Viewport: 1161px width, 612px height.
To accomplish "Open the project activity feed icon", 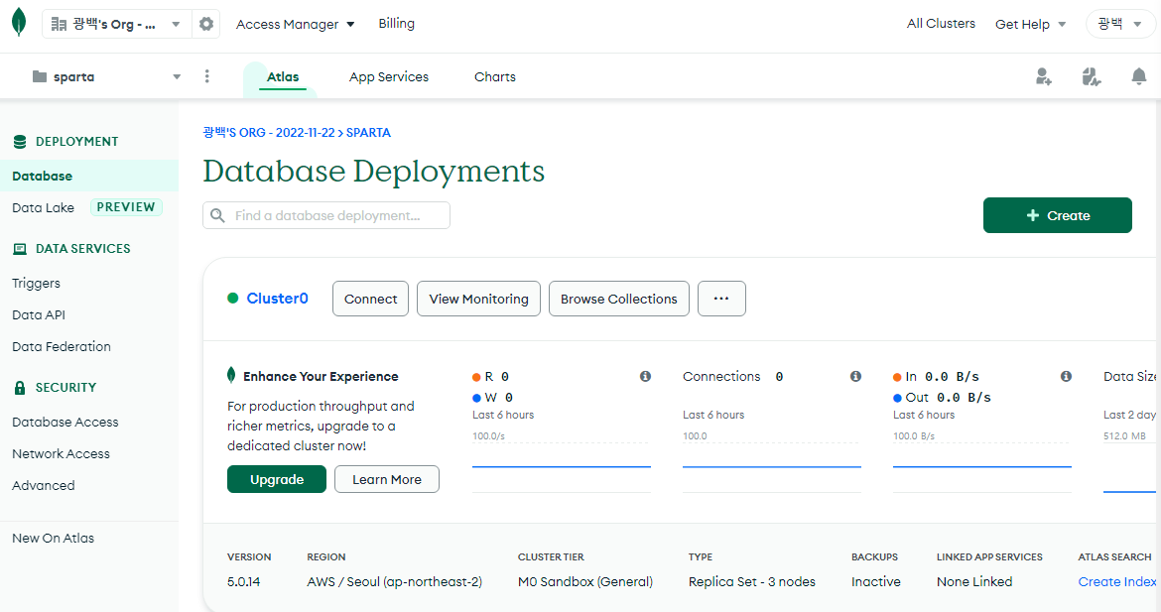I will click(1091, 76).
